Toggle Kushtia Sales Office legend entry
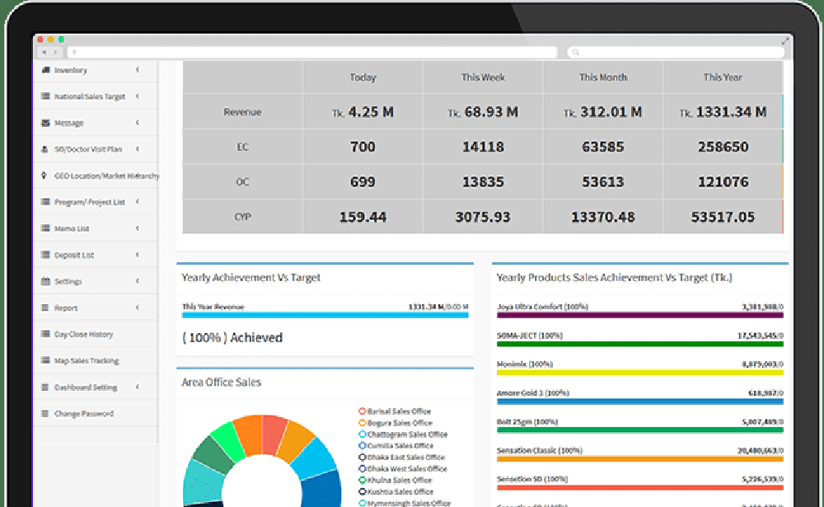Viewport: 824px width, 507px height. (x=396, y=491)
